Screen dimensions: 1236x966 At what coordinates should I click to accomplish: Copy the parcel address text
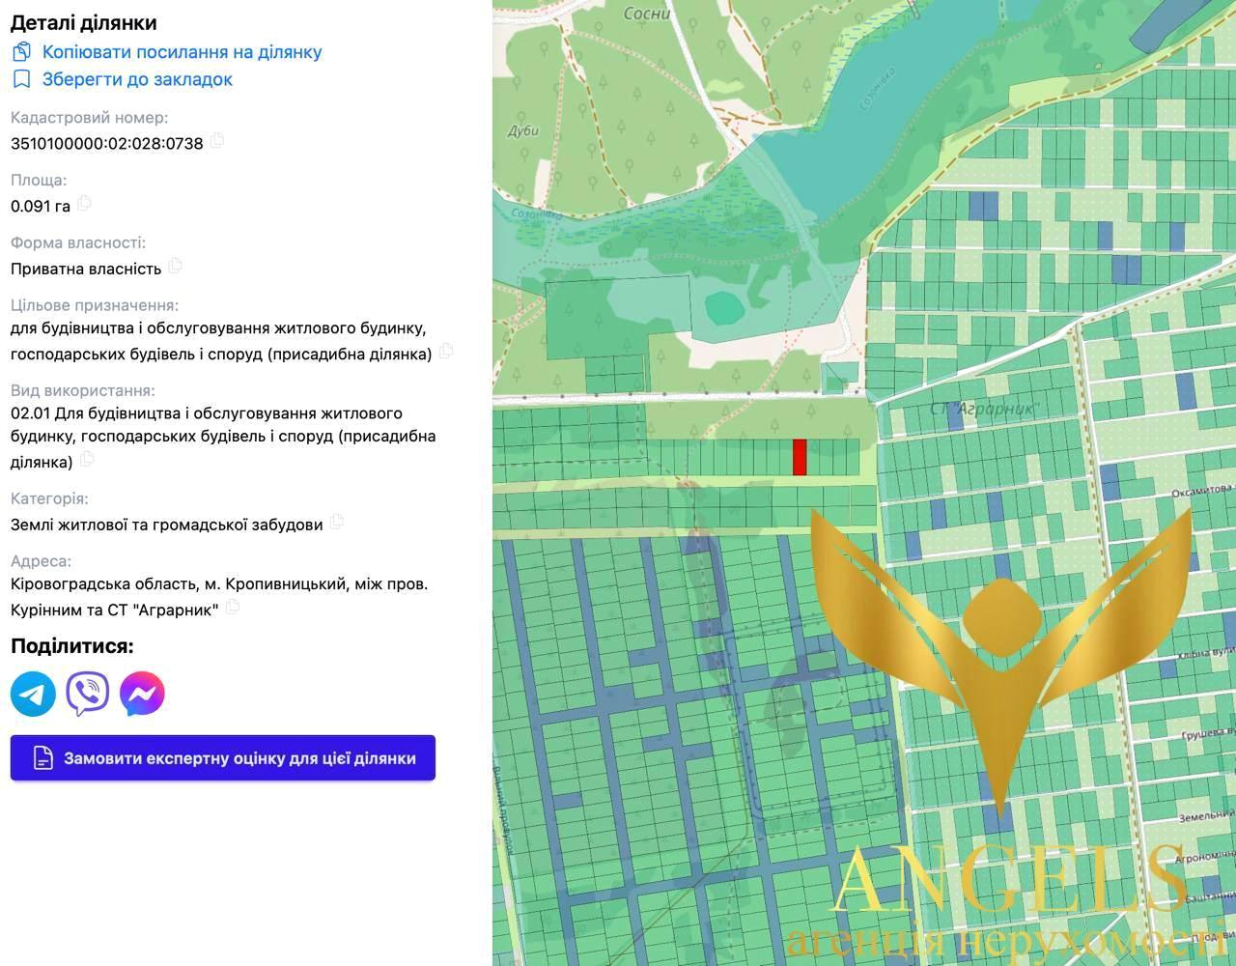[x=233, y=608]
